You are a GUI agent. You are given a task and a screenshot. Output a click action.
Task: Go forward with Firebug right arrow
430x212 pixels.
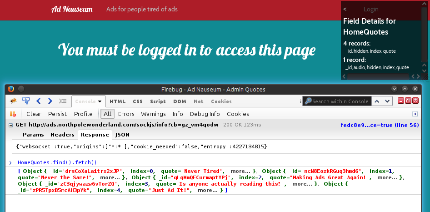tap(50, 101)
